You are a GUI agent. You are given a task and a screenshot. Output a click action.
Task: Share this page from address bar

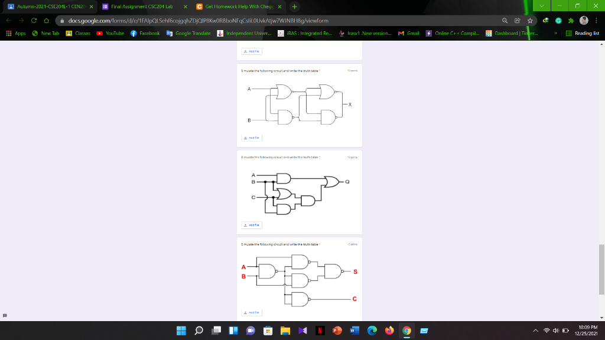(x=518, y=21)
